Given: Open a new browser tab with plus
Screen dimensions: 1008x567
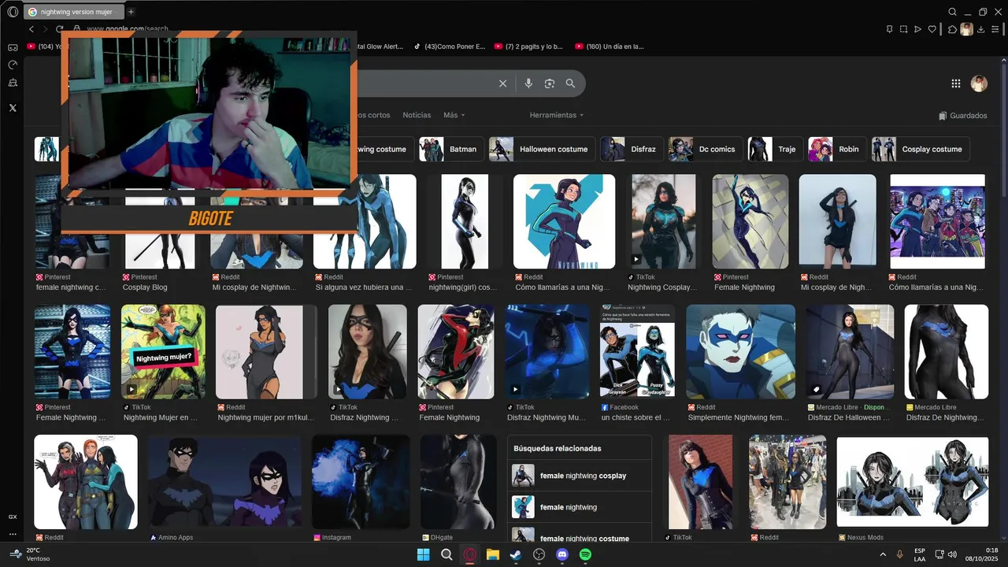Looking at the screenshot, I should [131, 12].
